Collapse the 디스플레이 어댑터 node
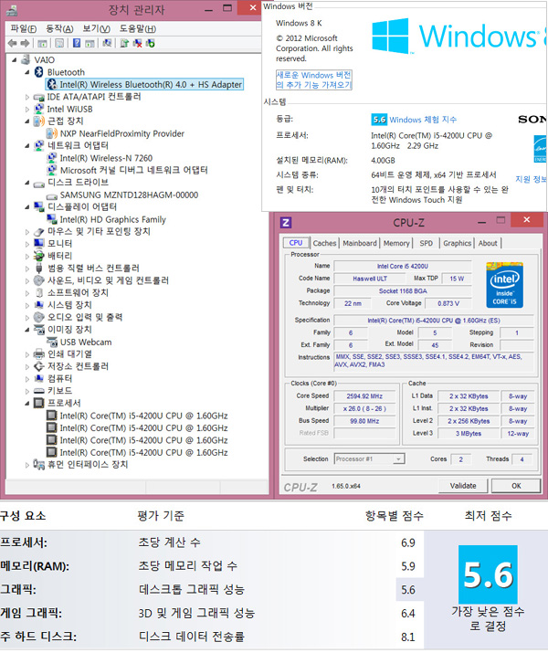 [27, 207]
